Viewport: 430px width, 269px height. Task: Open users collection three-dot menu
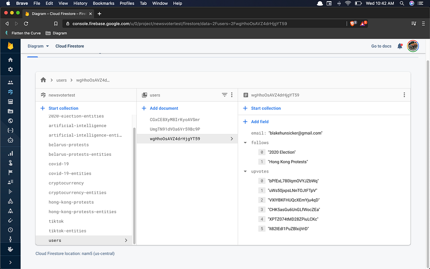point(232,95)
